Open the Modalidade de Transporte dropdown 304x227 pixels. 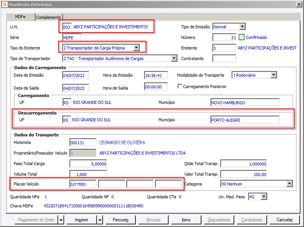(x=274, y=75)
